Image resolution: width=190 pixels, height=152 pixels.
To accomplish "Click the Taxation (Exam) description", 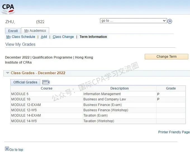I will pos(96,115).
